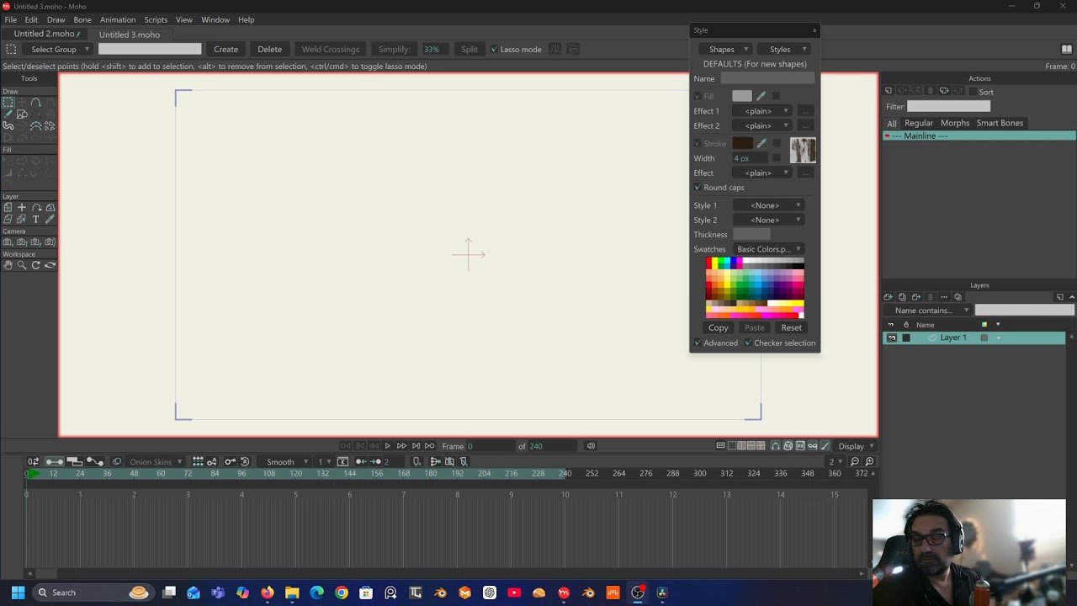Select the Transform Layer tool
The height and width of the screenshot is (606, 1077).
[x=8, y=207]
